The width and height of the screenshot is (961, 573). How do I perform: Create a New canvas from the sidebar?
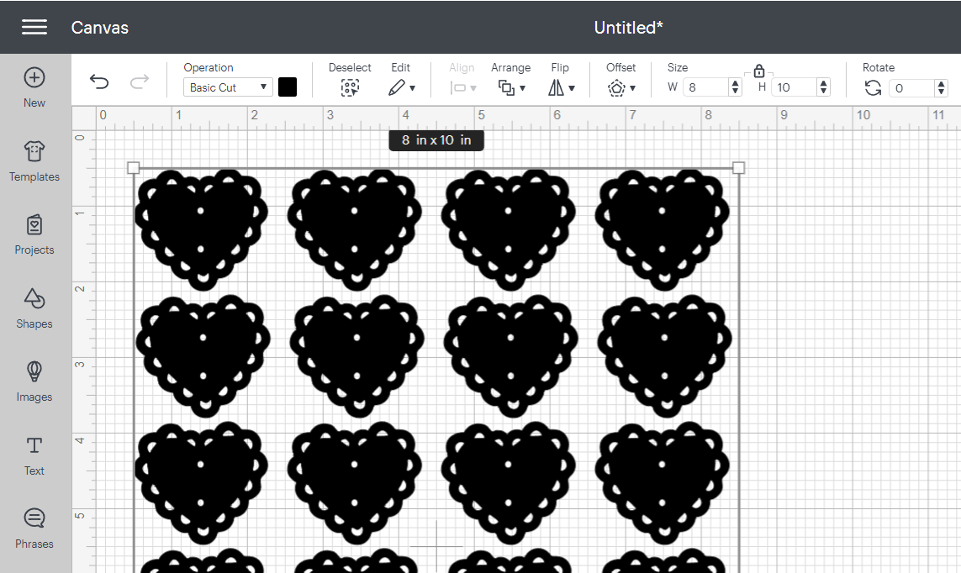(x=34, y=87)
